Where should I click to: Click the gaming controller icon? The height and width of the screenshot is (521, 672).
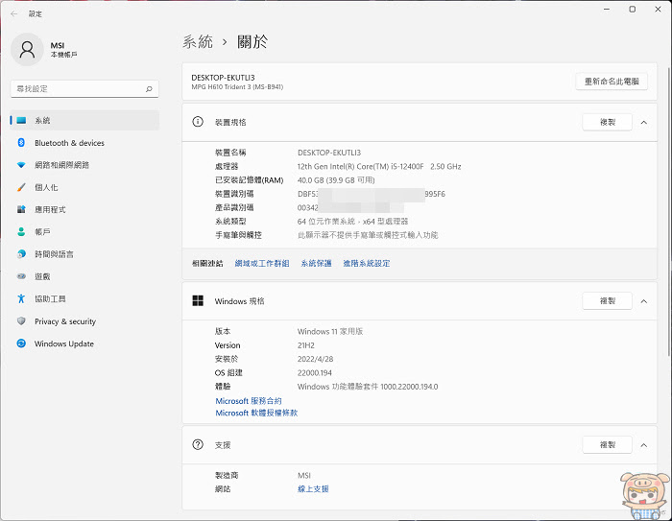pyautogui.click(x=21, y=276)
